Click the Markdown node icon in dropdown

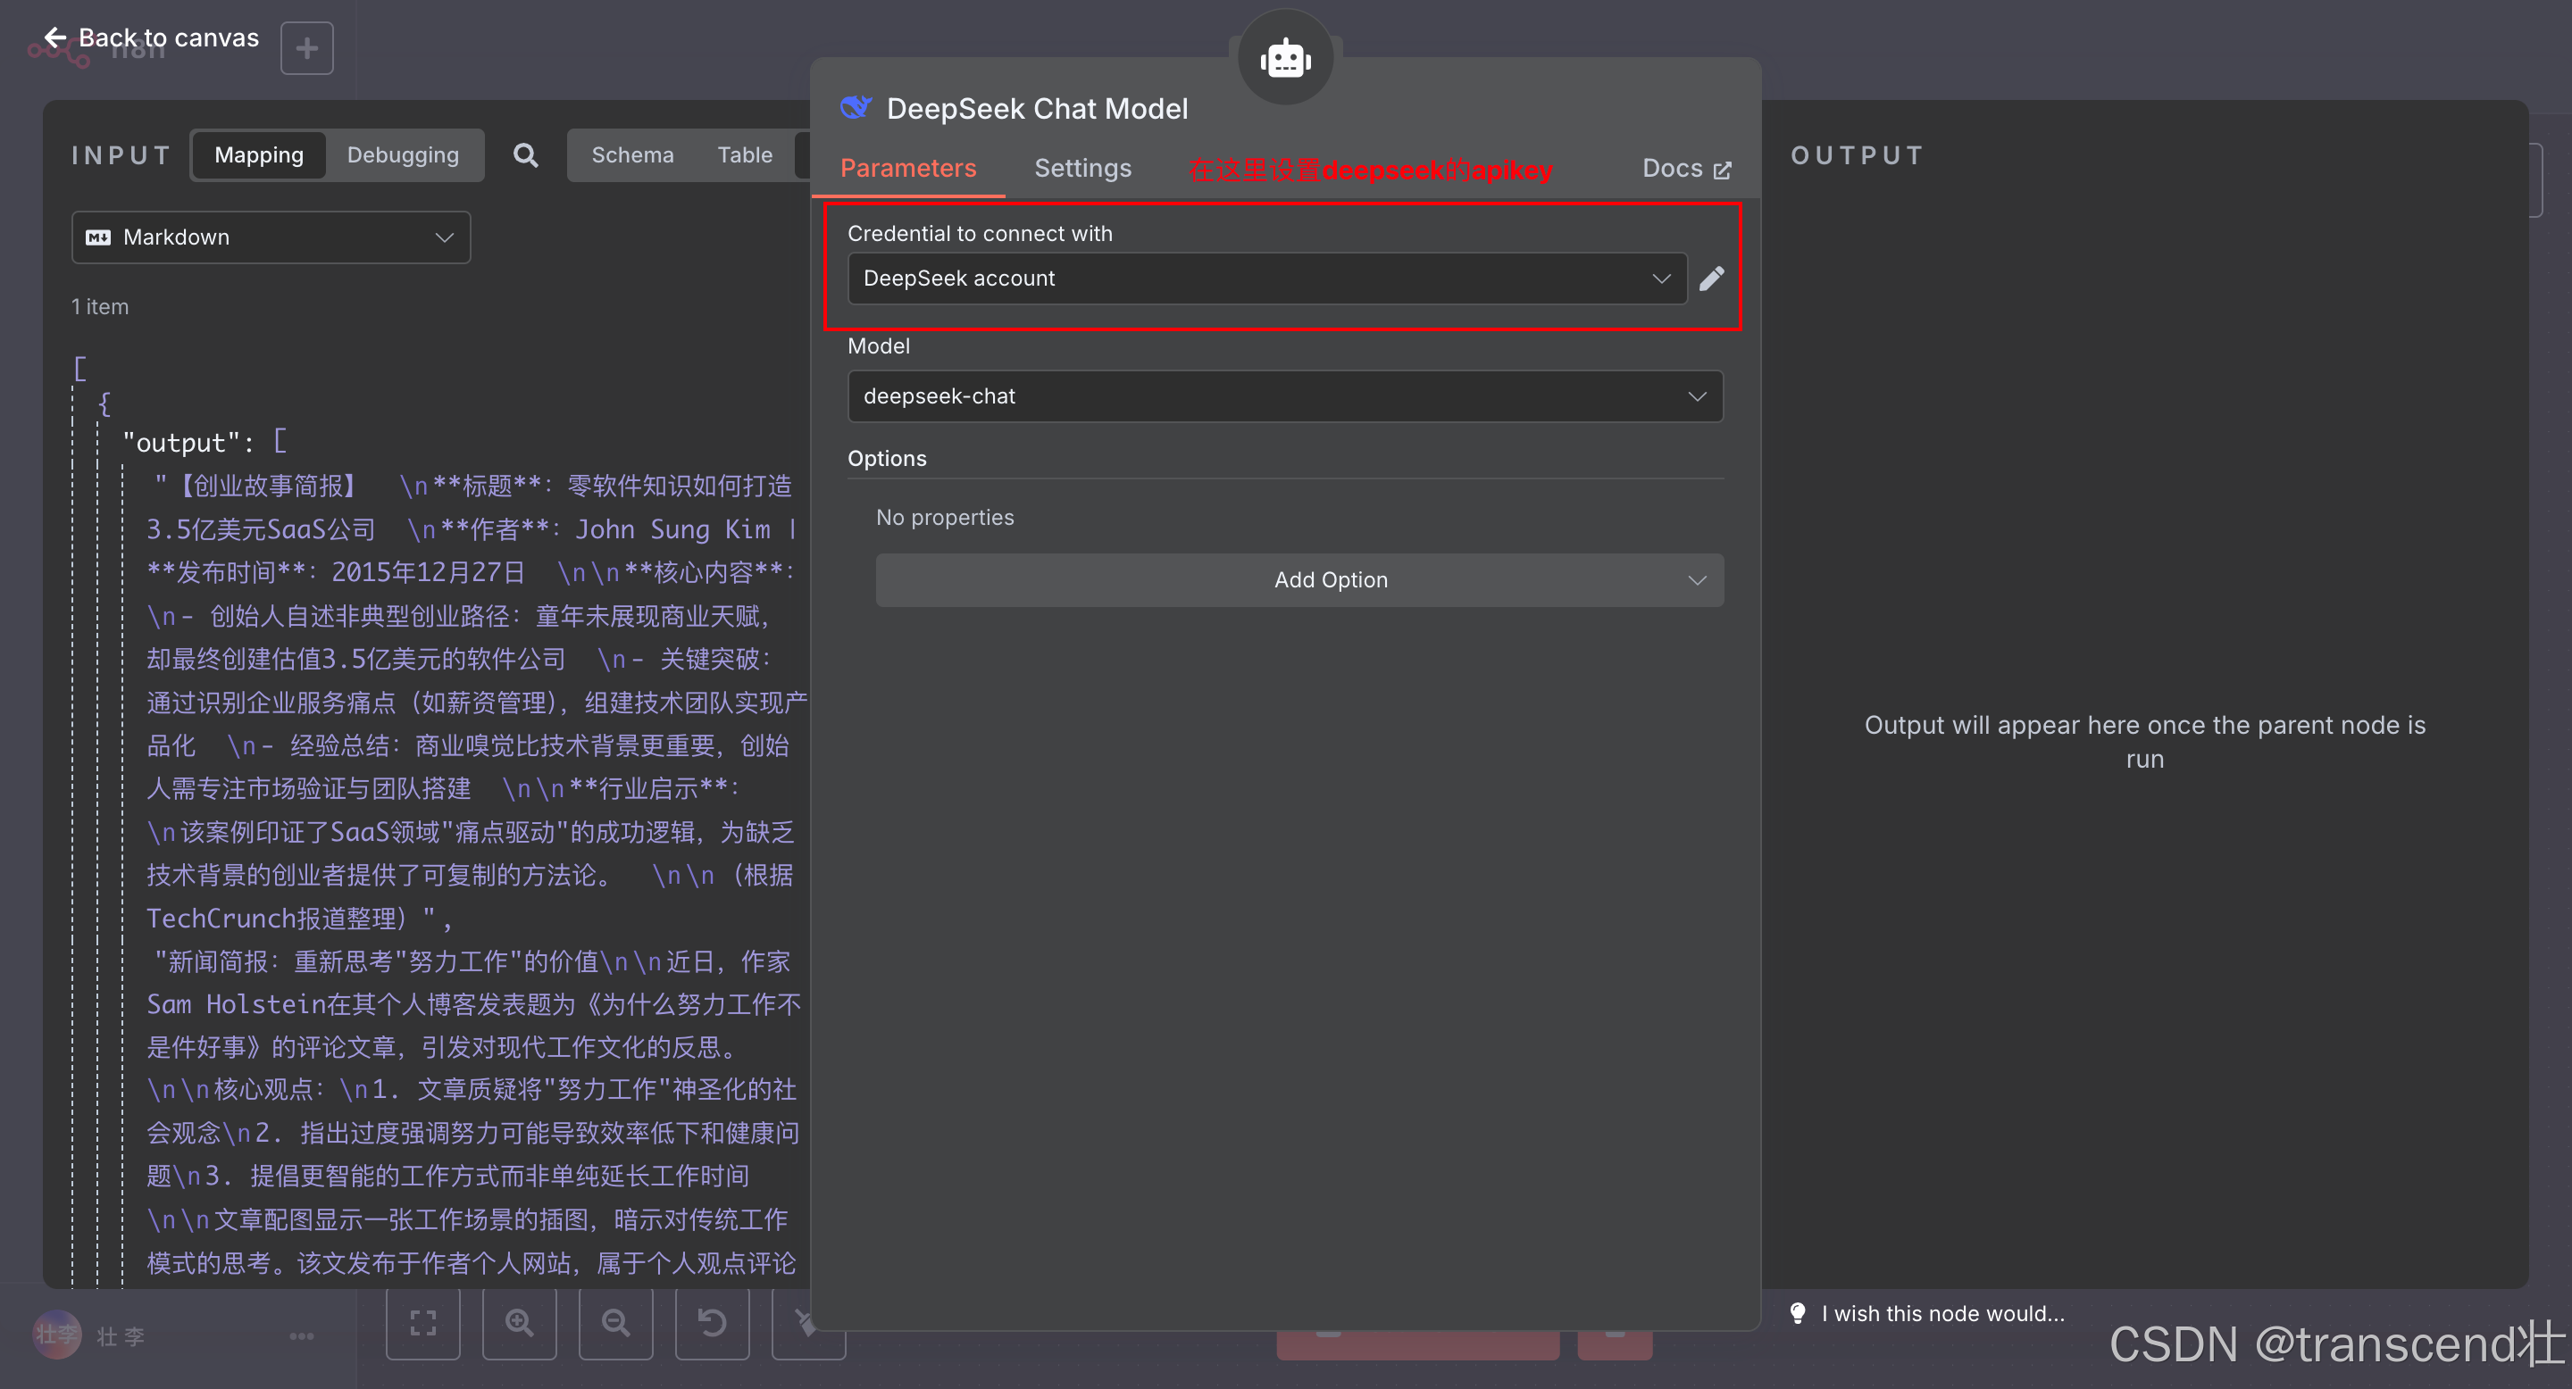point(98,237)
